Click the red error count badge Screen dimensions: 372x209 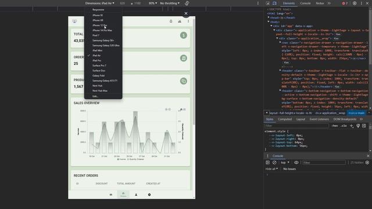[x=345, y=3]
